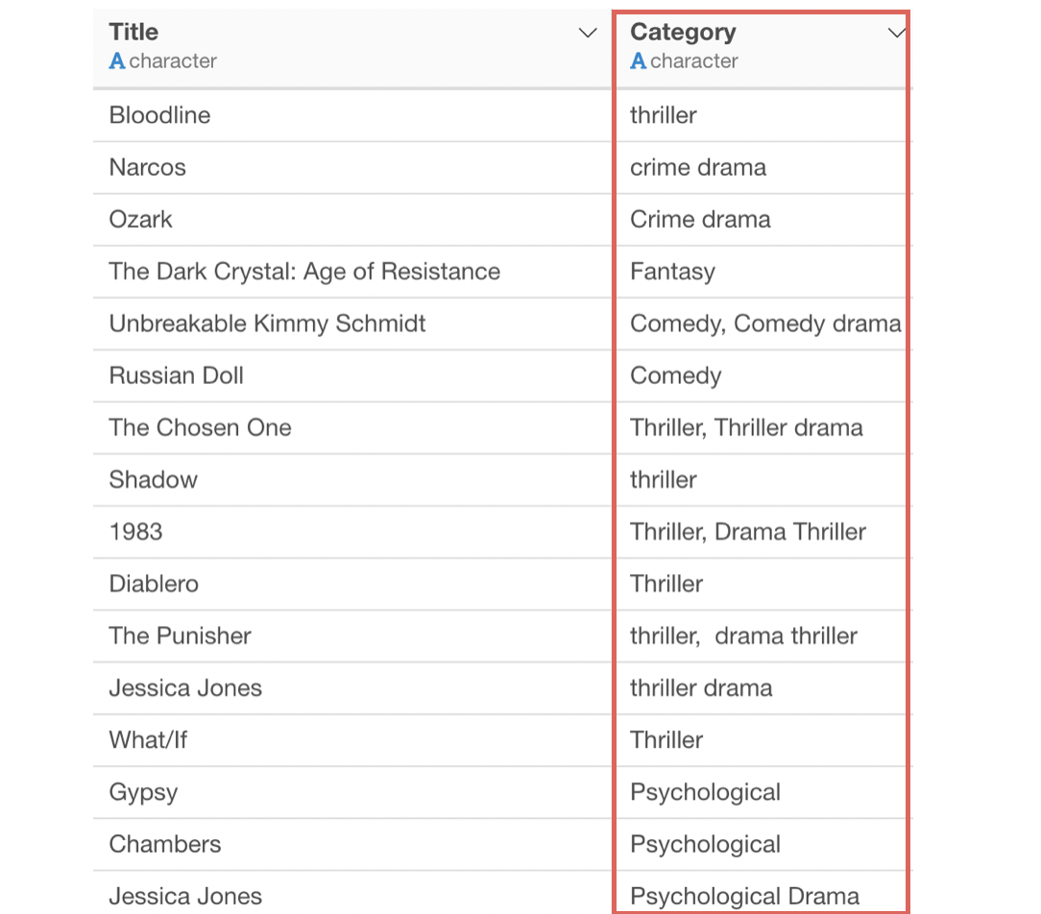Click the What/If title cell
This screenshot has height=914, width=1041.
352,740
